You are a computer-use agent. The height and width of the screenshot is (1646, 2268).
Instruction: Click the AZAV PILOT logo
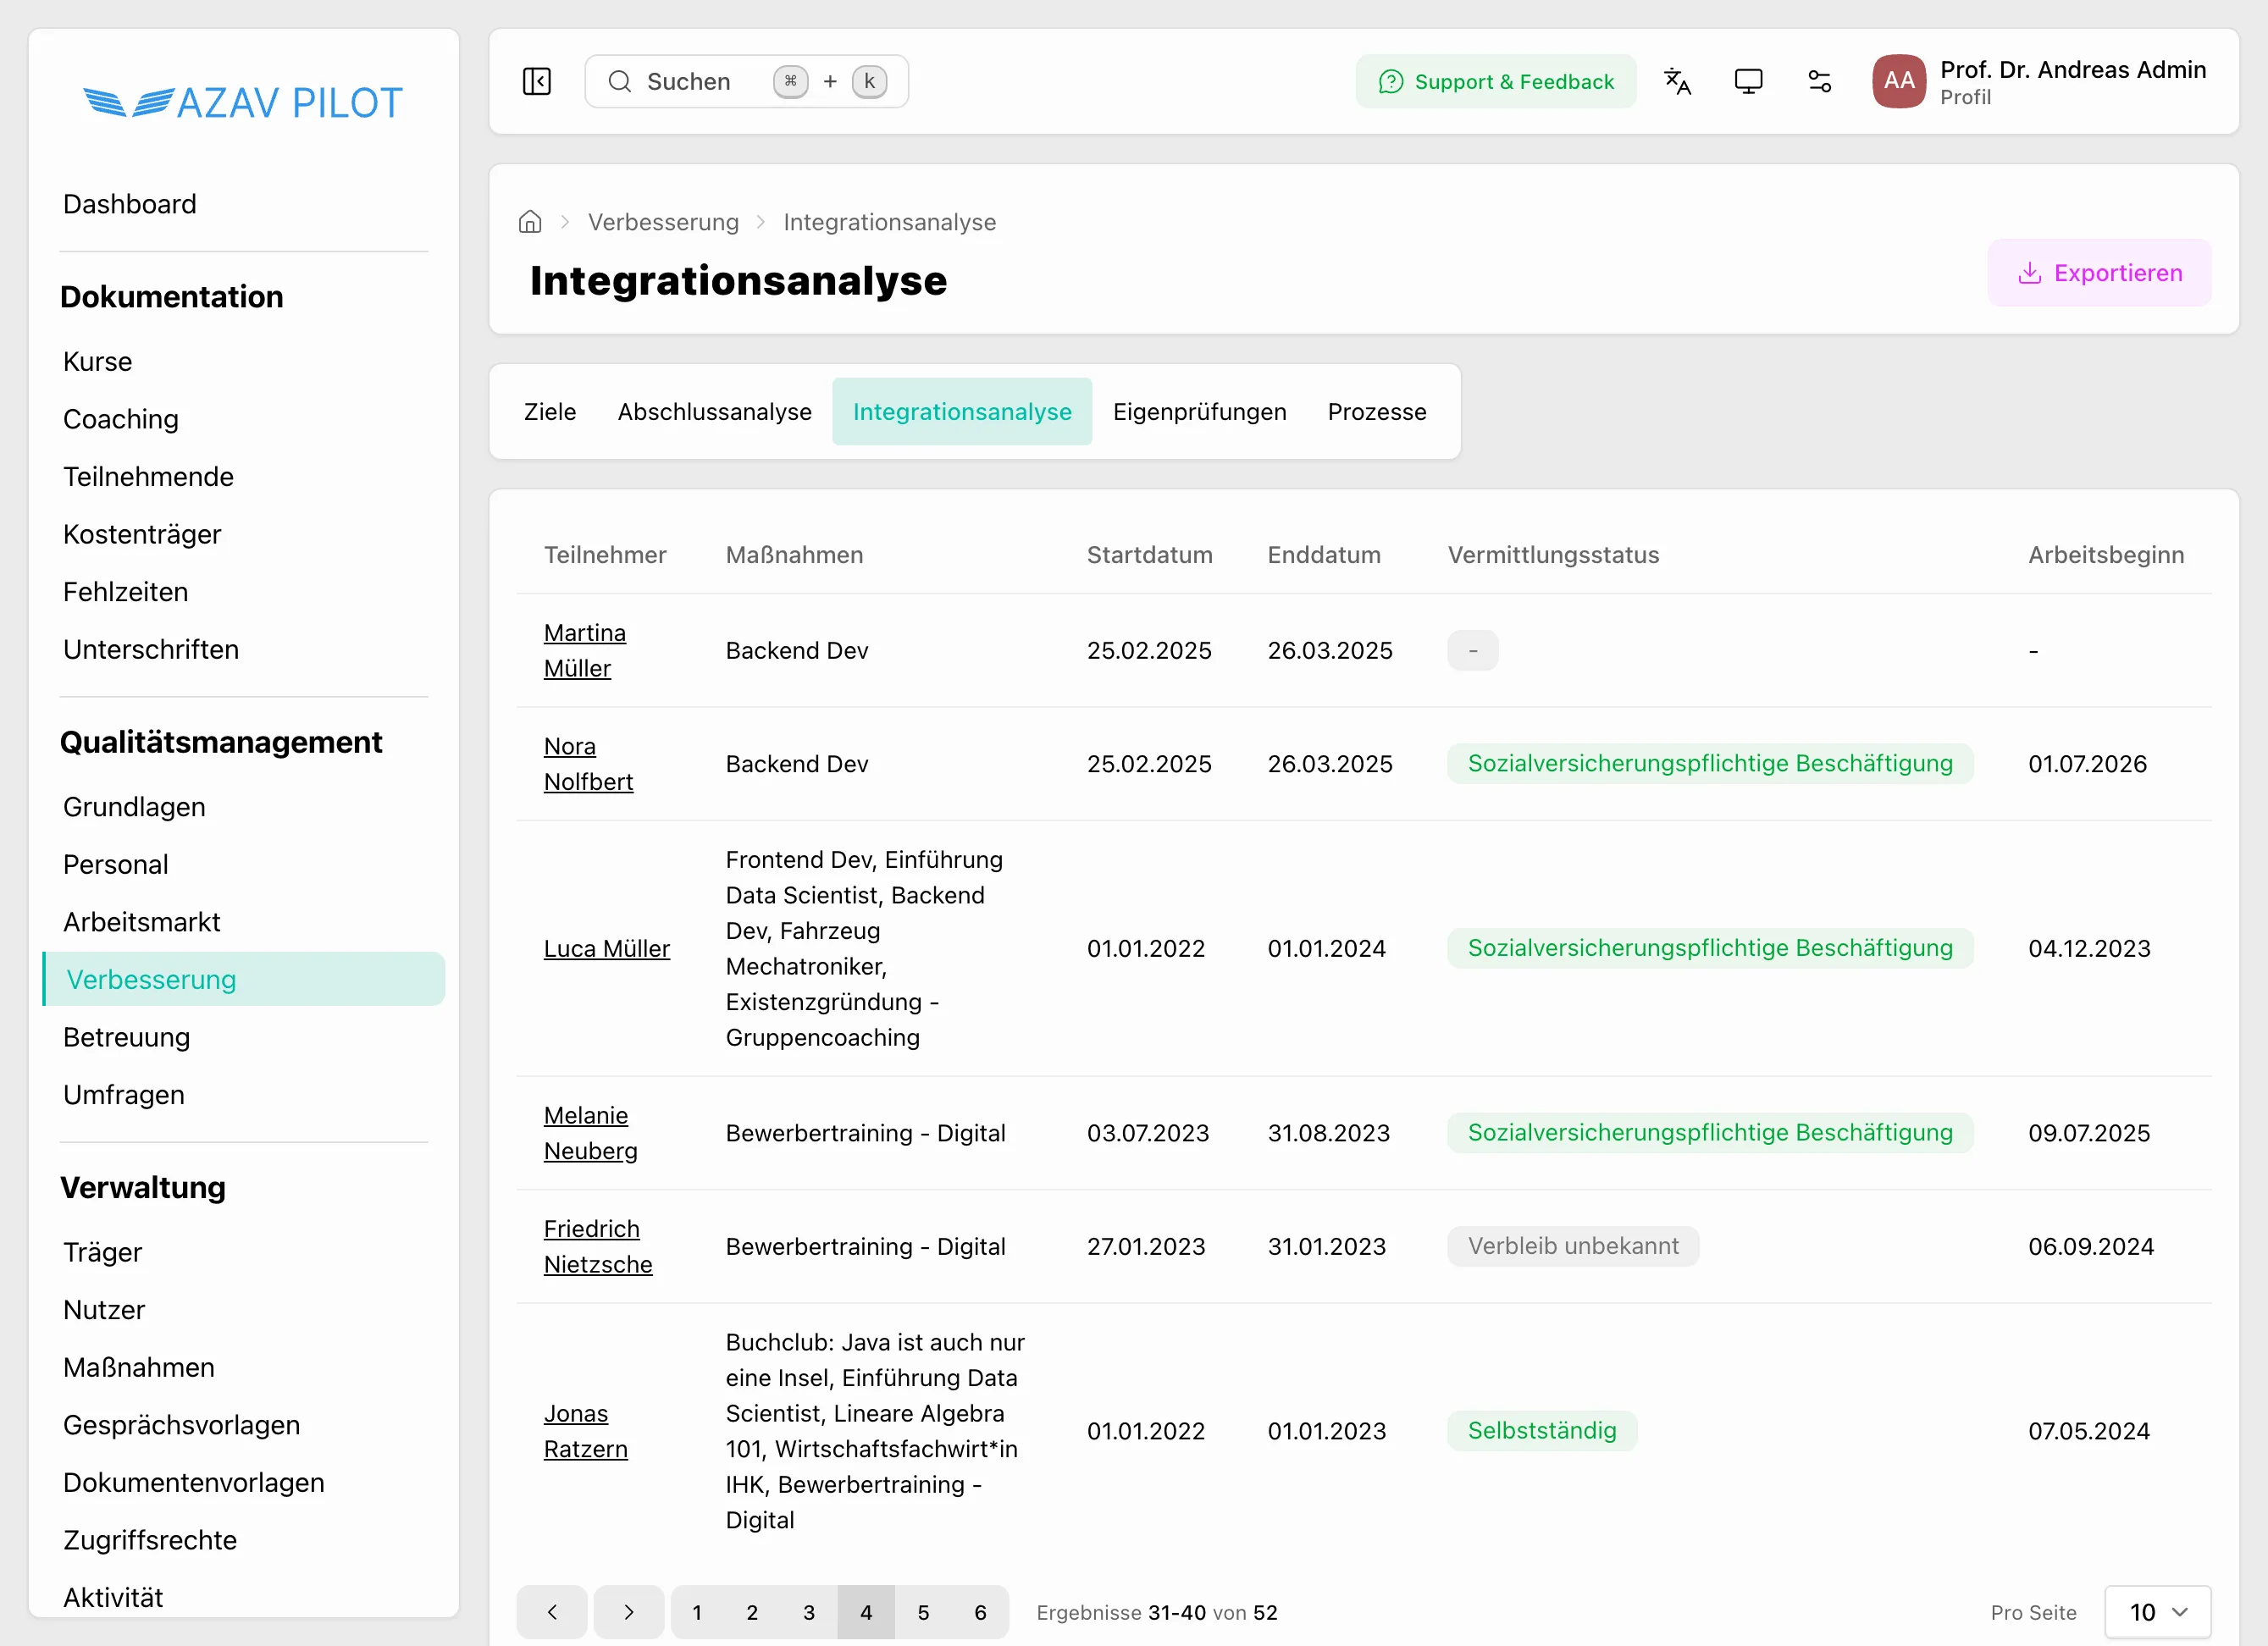pos(243,102)
